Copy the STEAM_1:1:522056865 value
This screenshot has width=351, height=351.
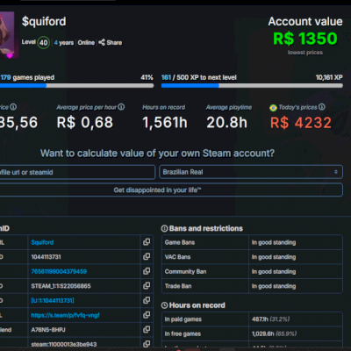coord(147,286)
